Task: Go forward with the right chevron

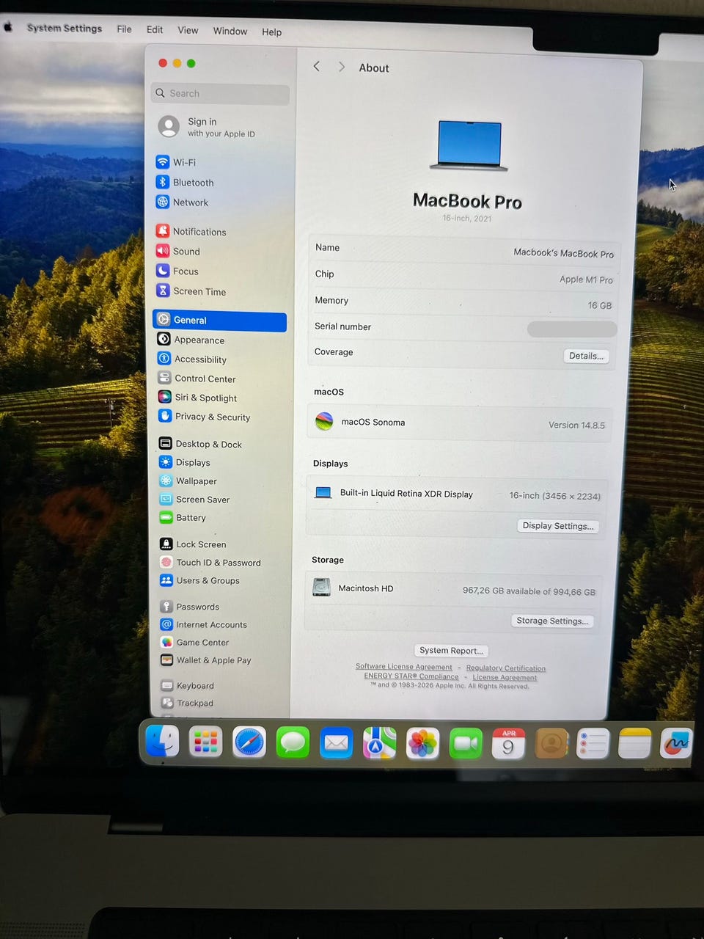Action: [x=342, y=67]
